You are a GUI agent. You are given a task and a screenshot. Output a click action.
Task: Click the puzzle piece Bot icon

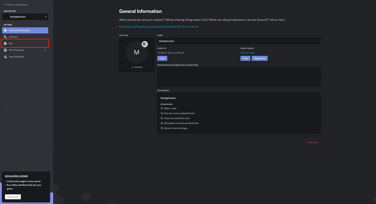click(5, 43)
